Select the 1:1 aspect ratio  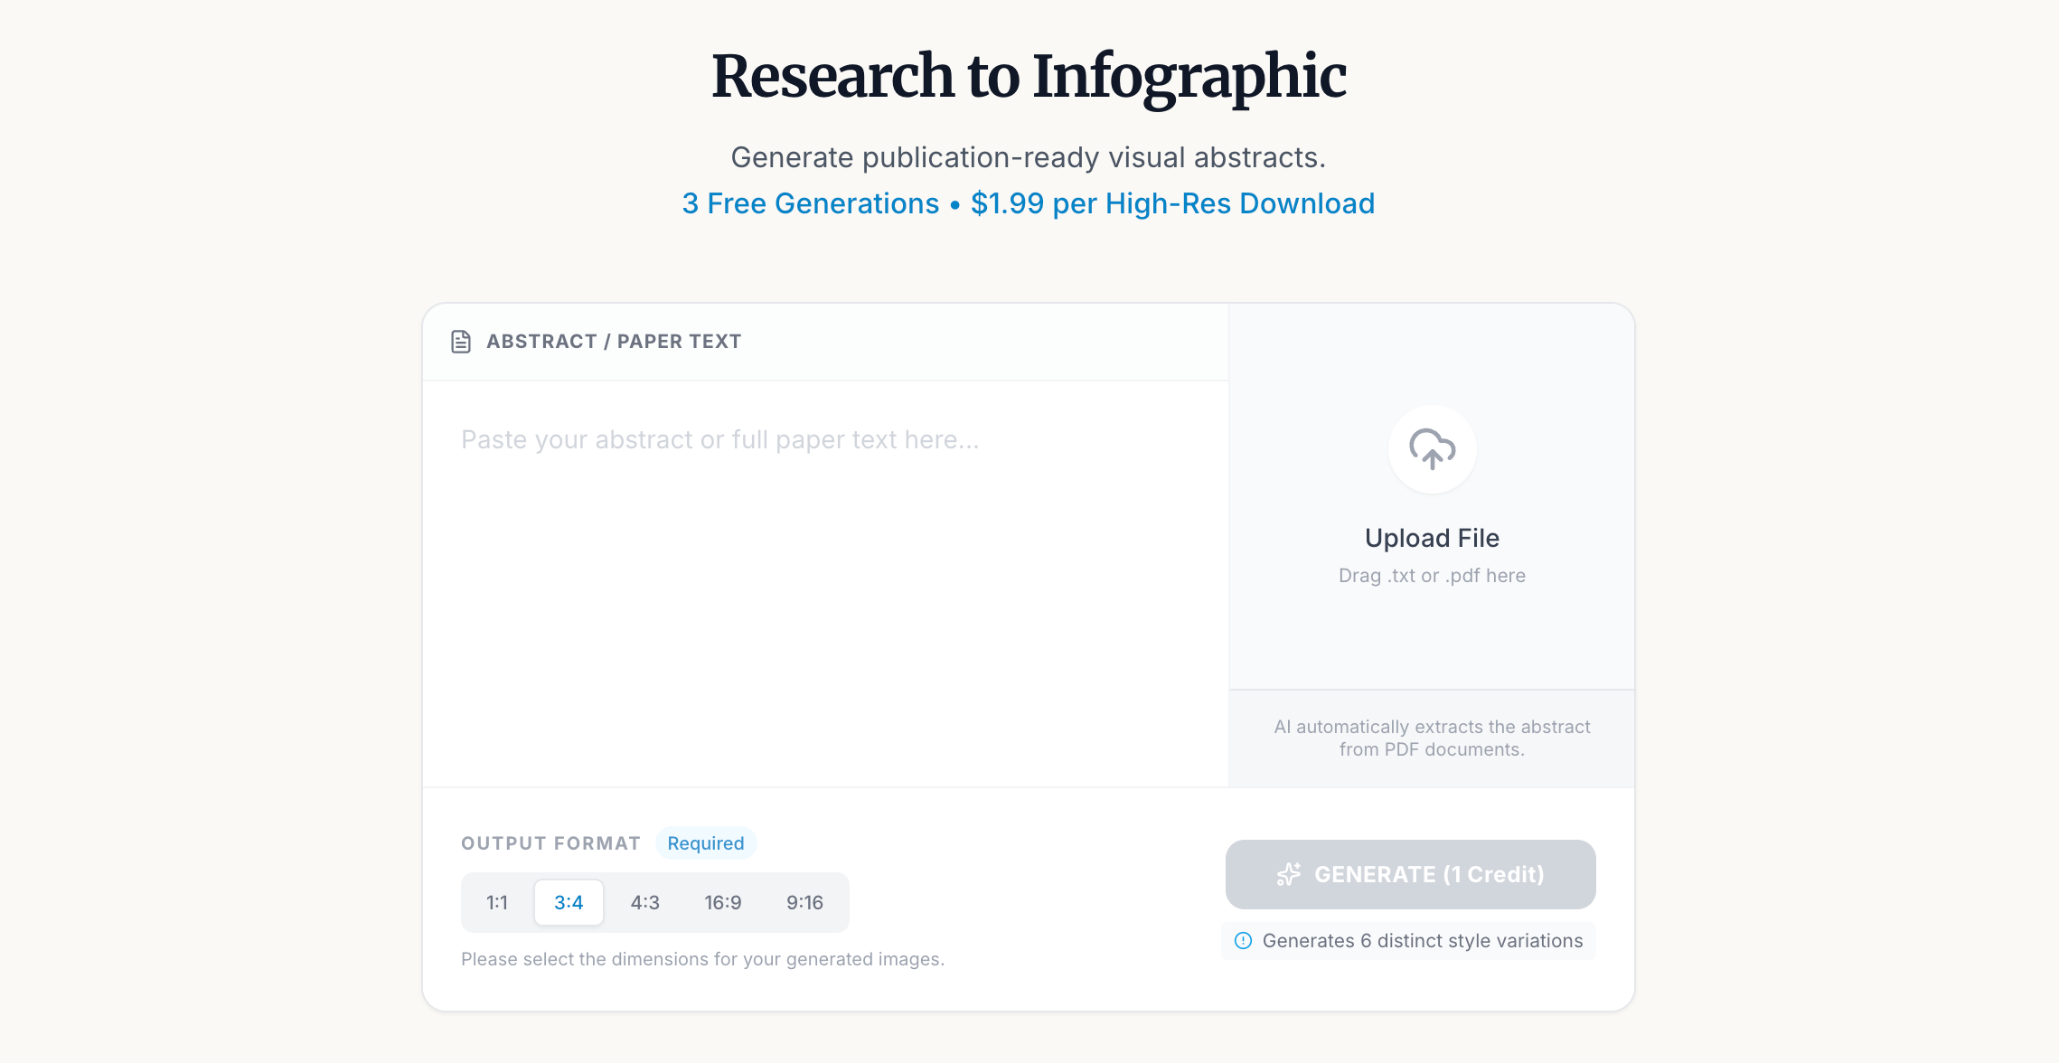[496, 902]
